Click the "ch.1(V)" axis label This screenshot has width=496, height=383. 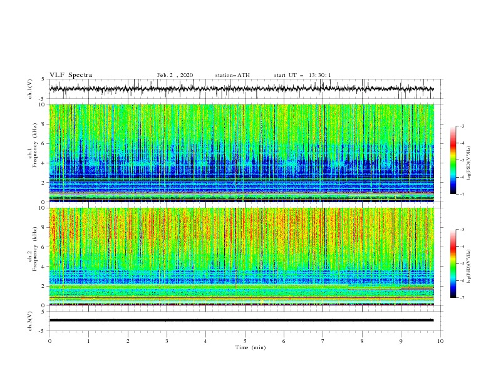click(x=30, y=89)
